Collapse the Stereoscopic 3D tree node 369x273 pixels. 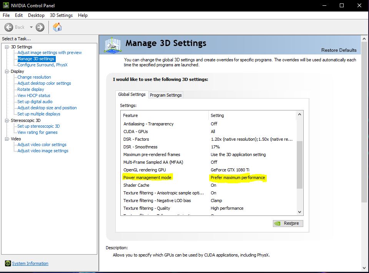click(x=7, y=120)
